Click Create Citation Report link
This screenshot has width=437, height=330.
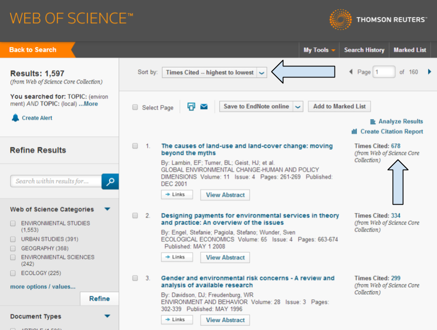pyautogui.click(x=392, y=131)
